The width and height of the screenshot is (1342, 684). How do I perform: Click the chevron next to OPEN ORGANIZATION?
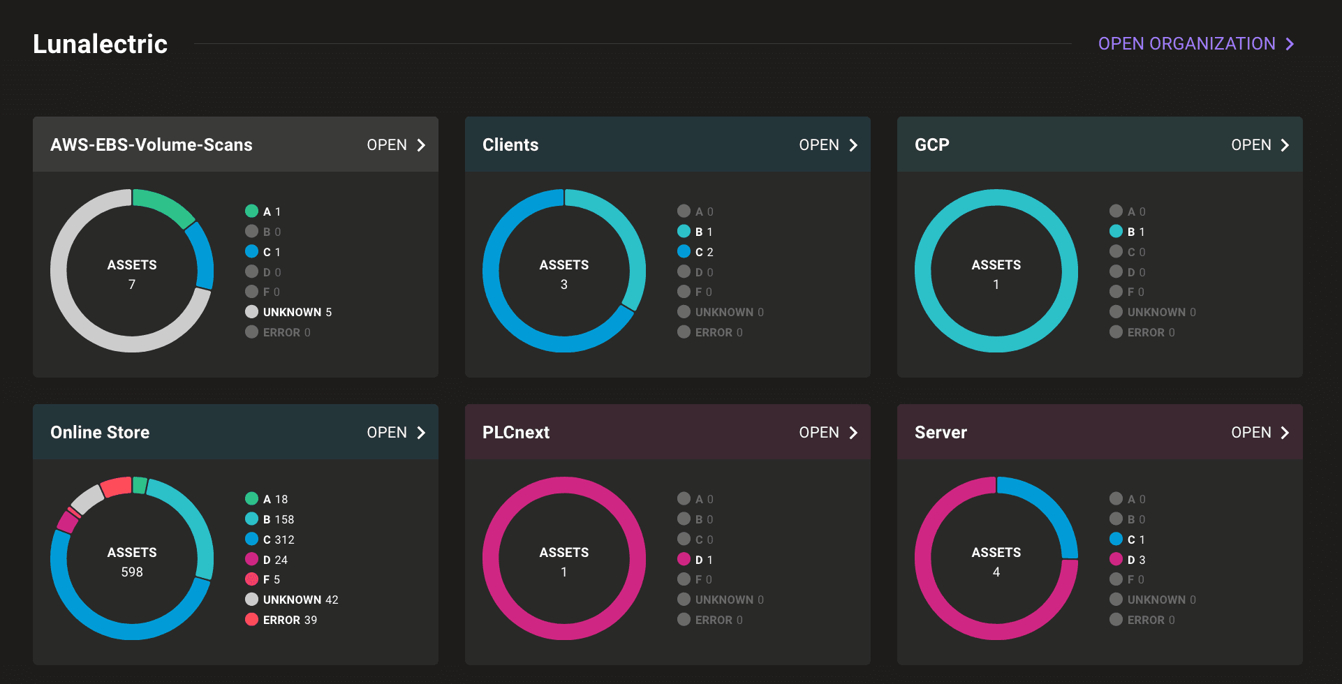1290,43
